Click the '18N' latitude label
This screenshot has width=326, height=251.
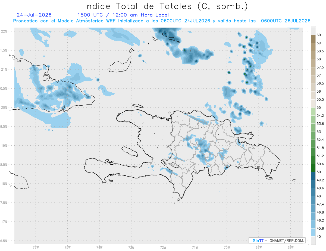point(5,184)
